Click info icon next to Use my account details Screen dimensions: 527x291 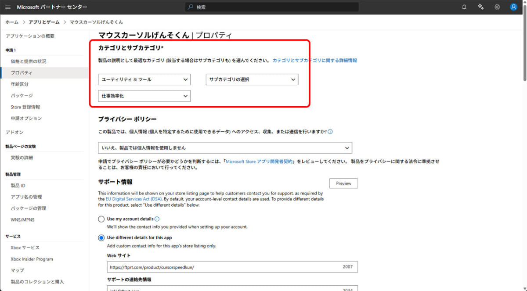(x=157, y=219)
